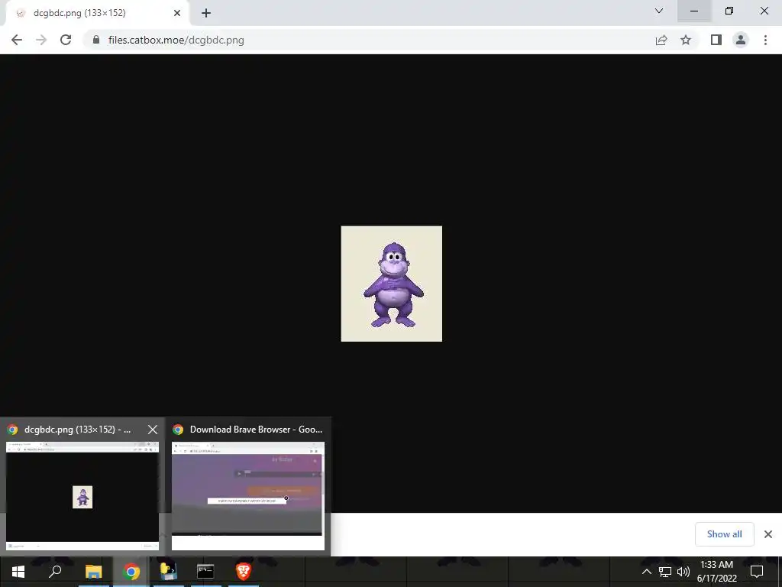Click the purple gorilla image
The image size is (782, 587).
(392, 284)
